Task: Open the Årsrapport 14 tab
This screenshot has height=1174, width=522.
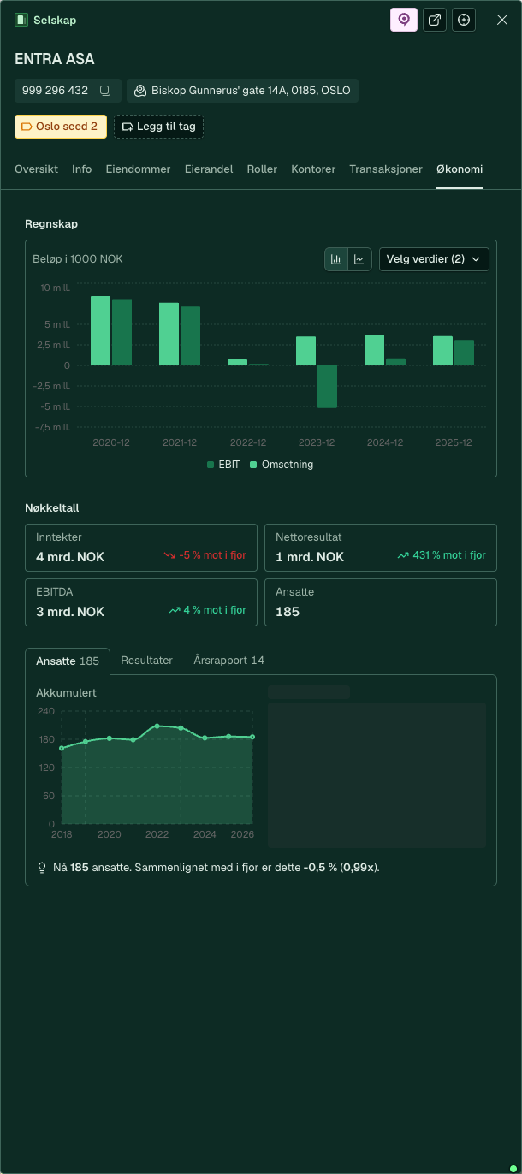Action: [228, 661]
